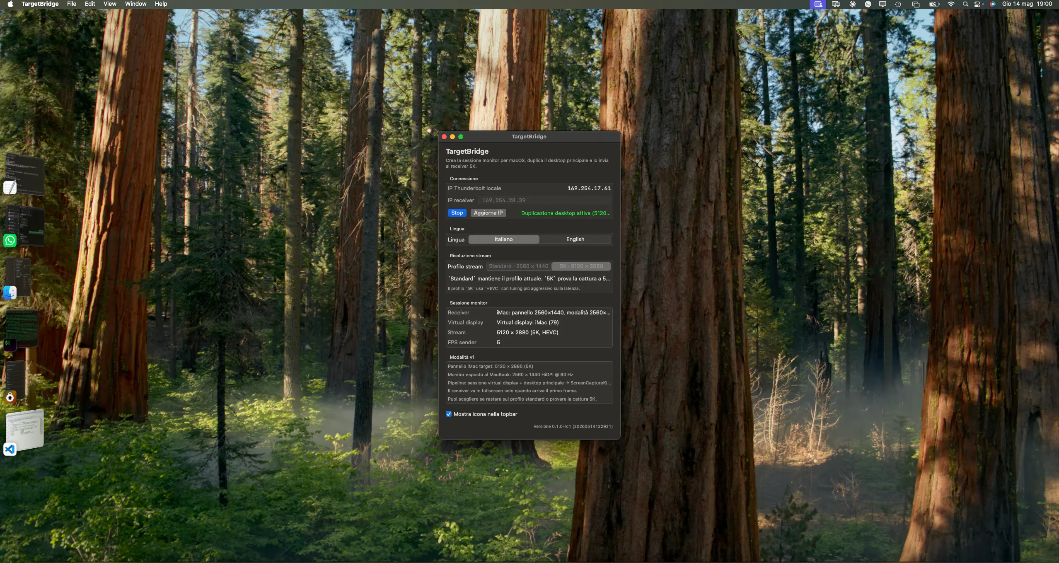Viewport: 1059px width, 563px height.
Task: Zoom the TargetBridge window with green button
Action: pos(461,137)
